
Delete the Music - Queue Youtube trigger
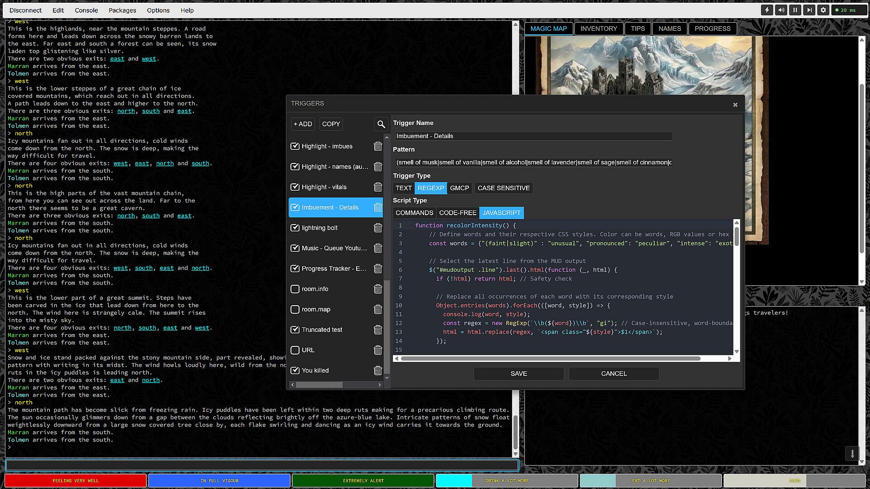pyautogui.click(x=378, y=248)
